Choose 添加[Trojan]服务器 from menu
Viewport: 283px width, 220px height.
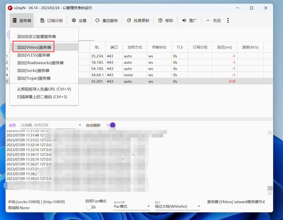(x=44, y=78)
